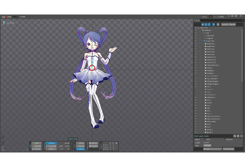Click the Collapse Expand button in Tree toolbar
This screenshot has width=245, height=167.
tap(228, 24)
